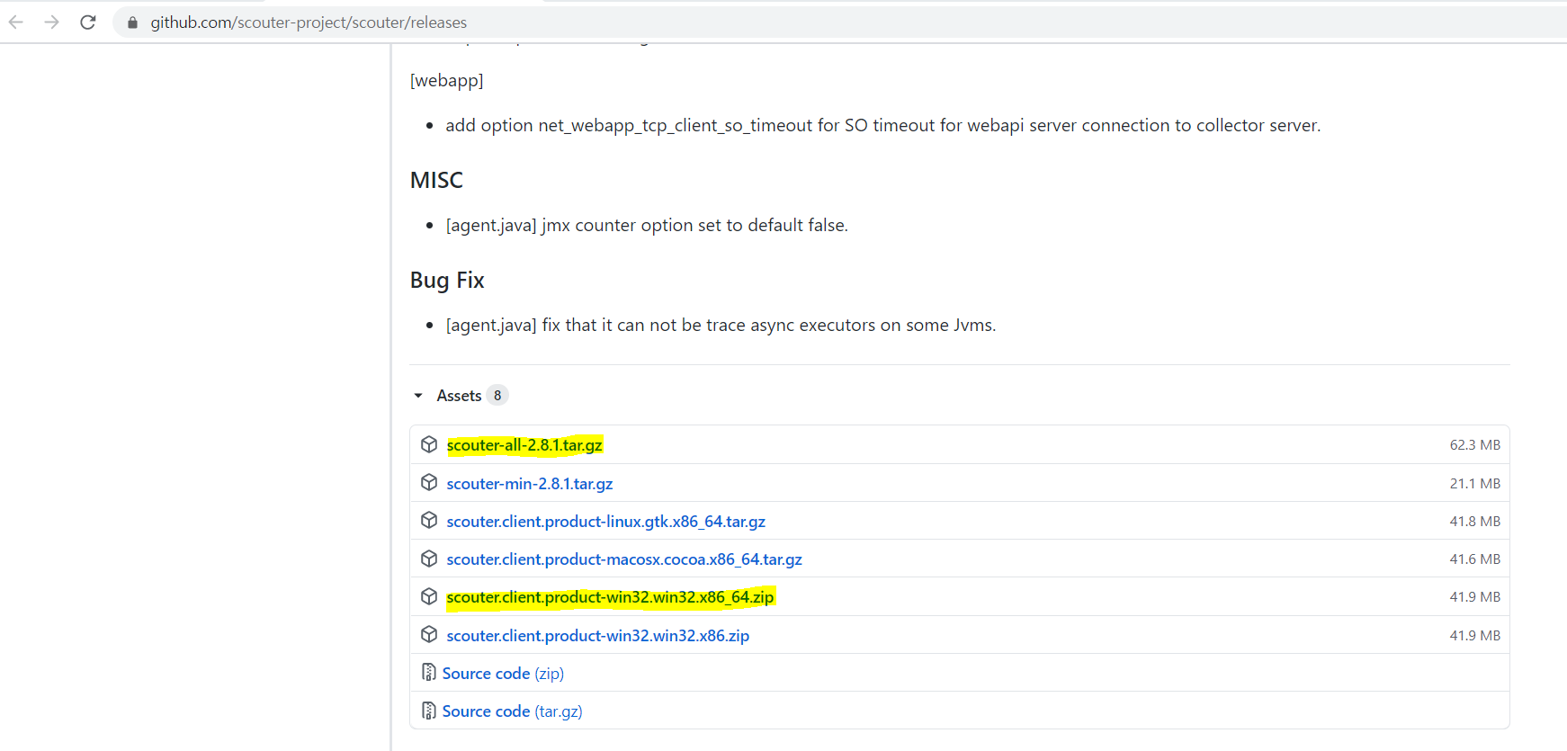Select the 21.1 MB file size text
This screenshot has height=751, width=1567.
(1474, 484)
